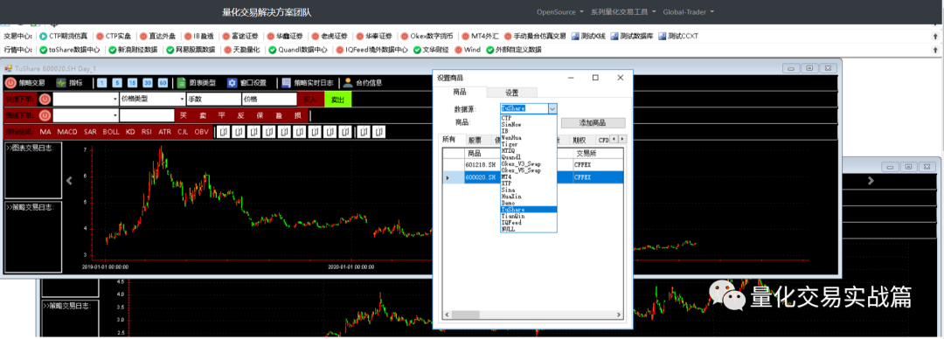Select the 15-minute period icon
The image size is (944, 339).
pyautogui.click(x=132, y=83)
